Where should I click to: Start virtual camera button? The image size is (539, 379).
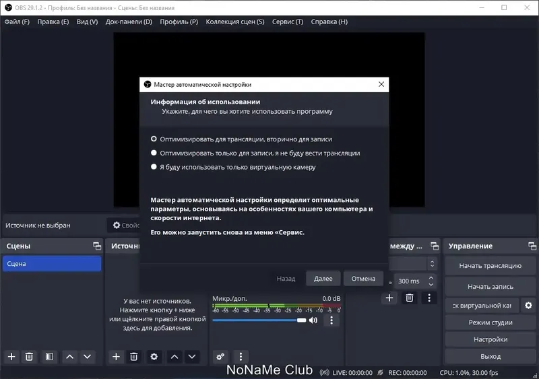(482, 306)
